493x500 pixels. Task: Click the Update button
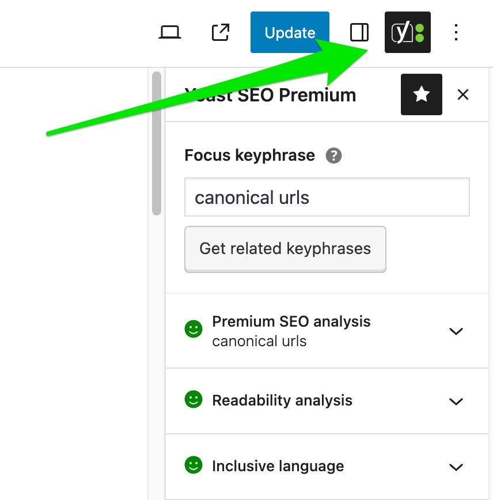pos(290,32)
